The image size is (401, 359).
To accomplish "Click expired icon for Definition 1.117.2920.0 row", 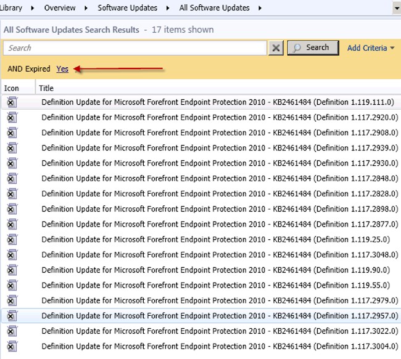I will pos(12,117).
